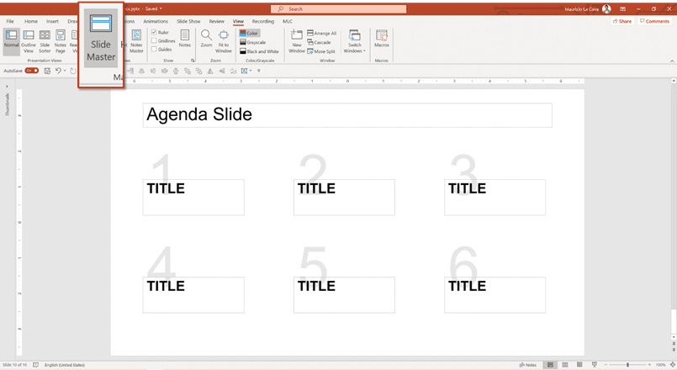677x370 pixels.
Task: Click the zoom in plus button
Action: [649, 365]
